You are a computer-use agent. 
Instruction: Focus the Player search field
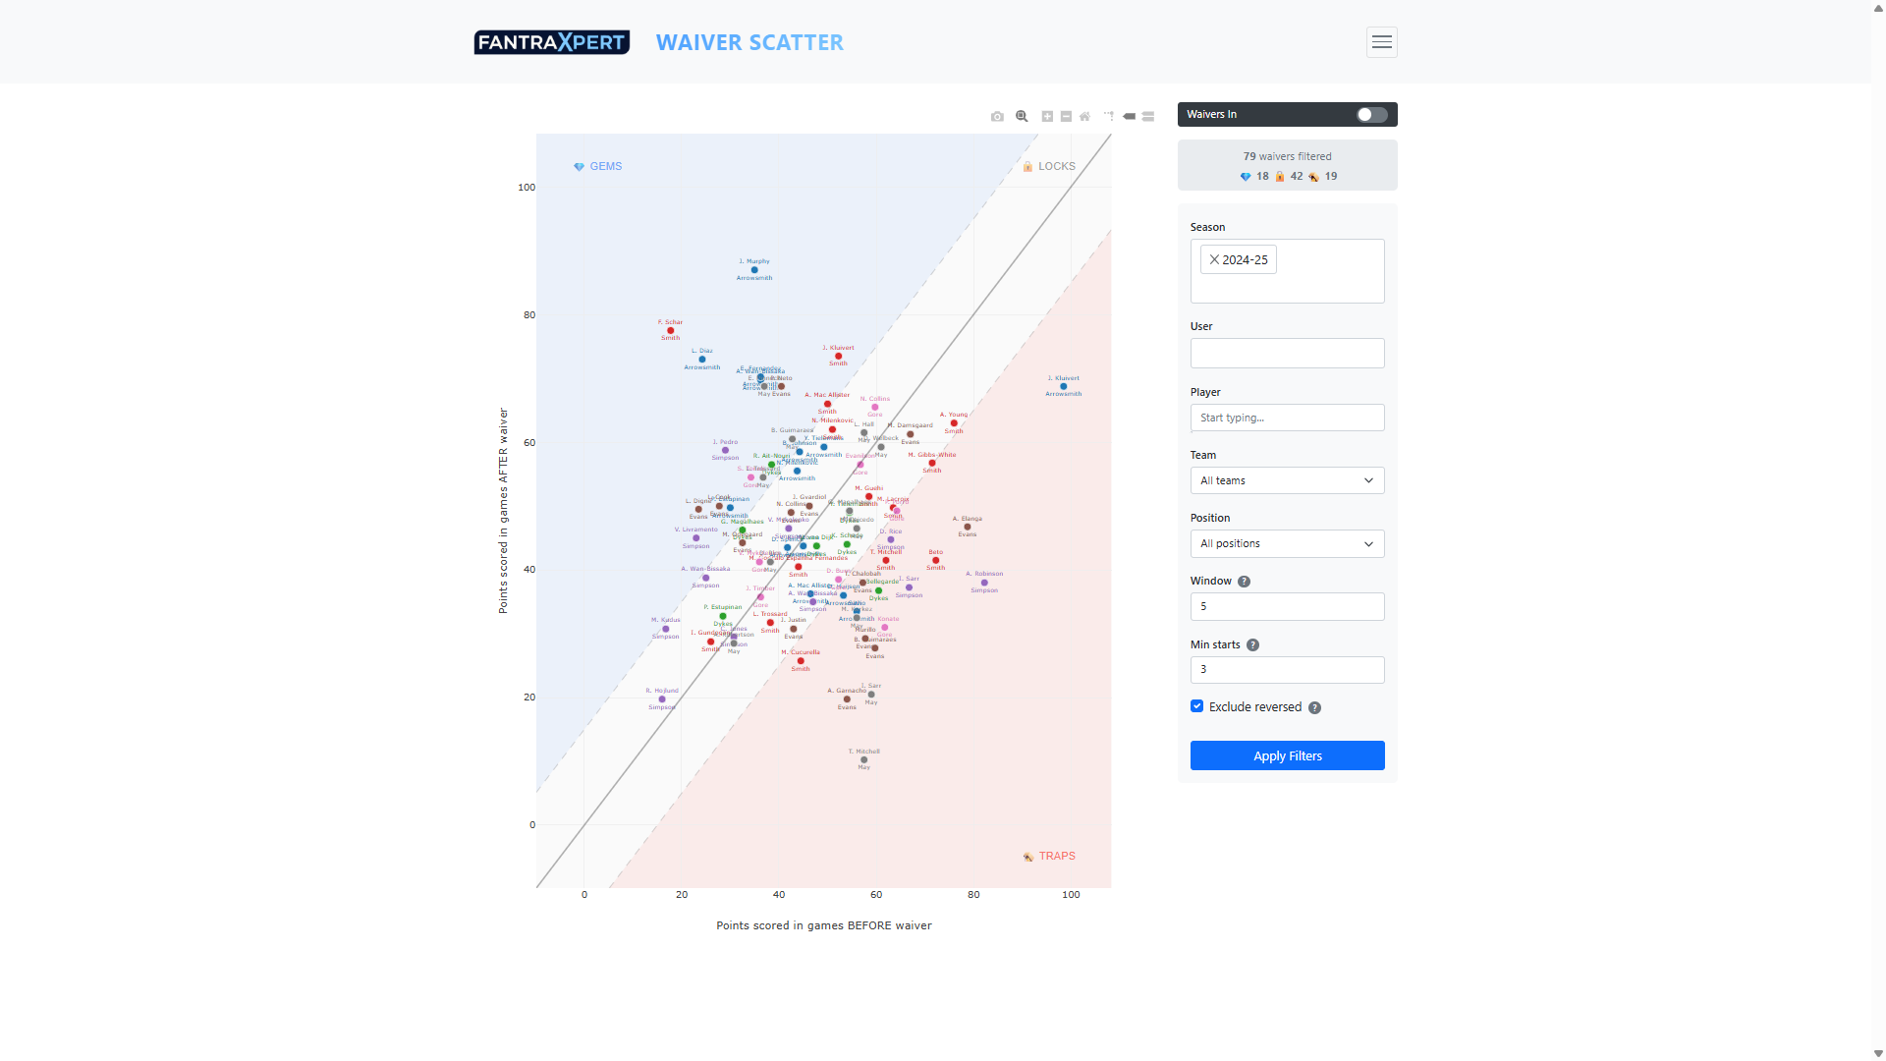click(x=1287, y=418)
